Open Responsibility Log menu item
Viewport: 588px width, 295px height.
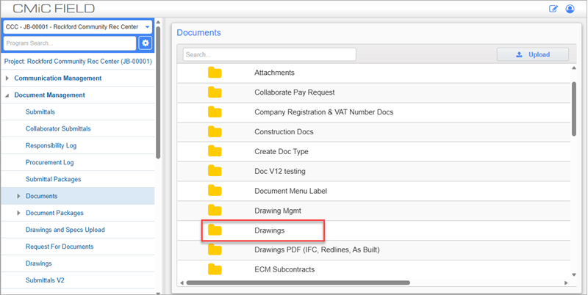(51, 145)
